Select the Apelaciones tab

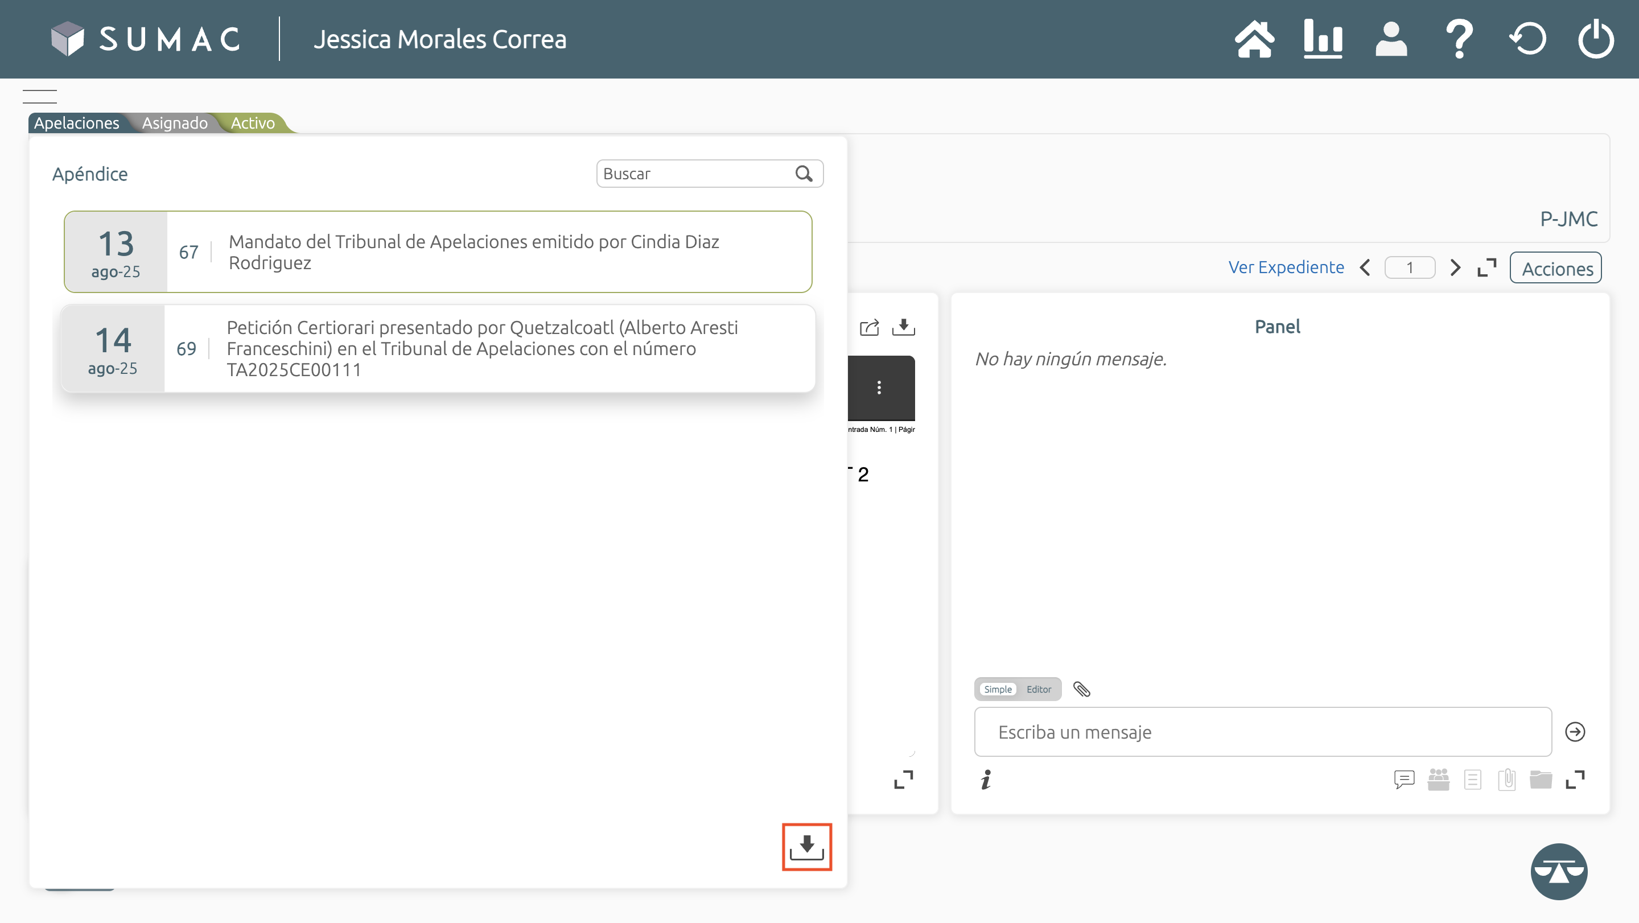[x=76, y=123]
